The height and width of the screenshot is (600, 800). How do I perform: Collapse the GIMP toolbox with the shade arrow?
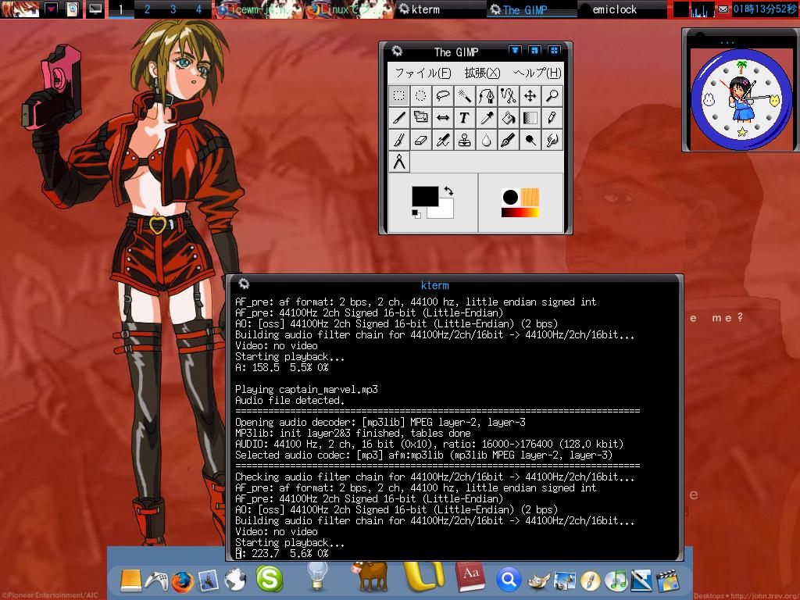tap(516, 48)
